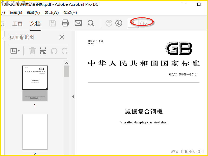Click the page break split icon
Image resolution: width=208 pixels, height=156 pixels.
(43, 51)
